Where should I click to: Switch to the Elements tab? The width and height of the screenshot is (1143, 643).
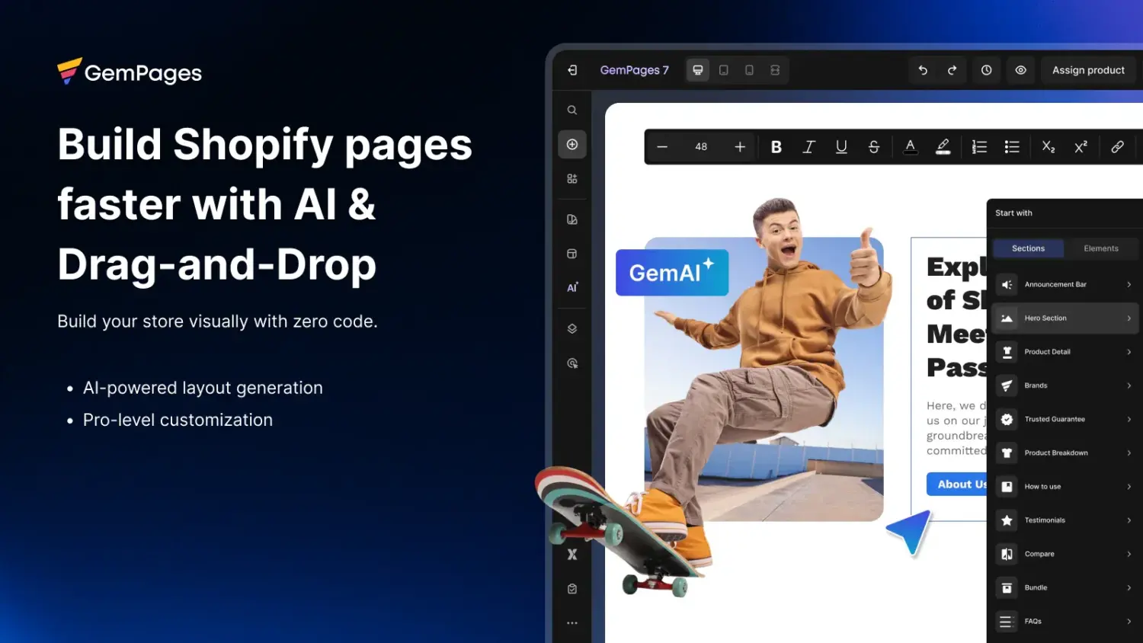point(1101,248)
